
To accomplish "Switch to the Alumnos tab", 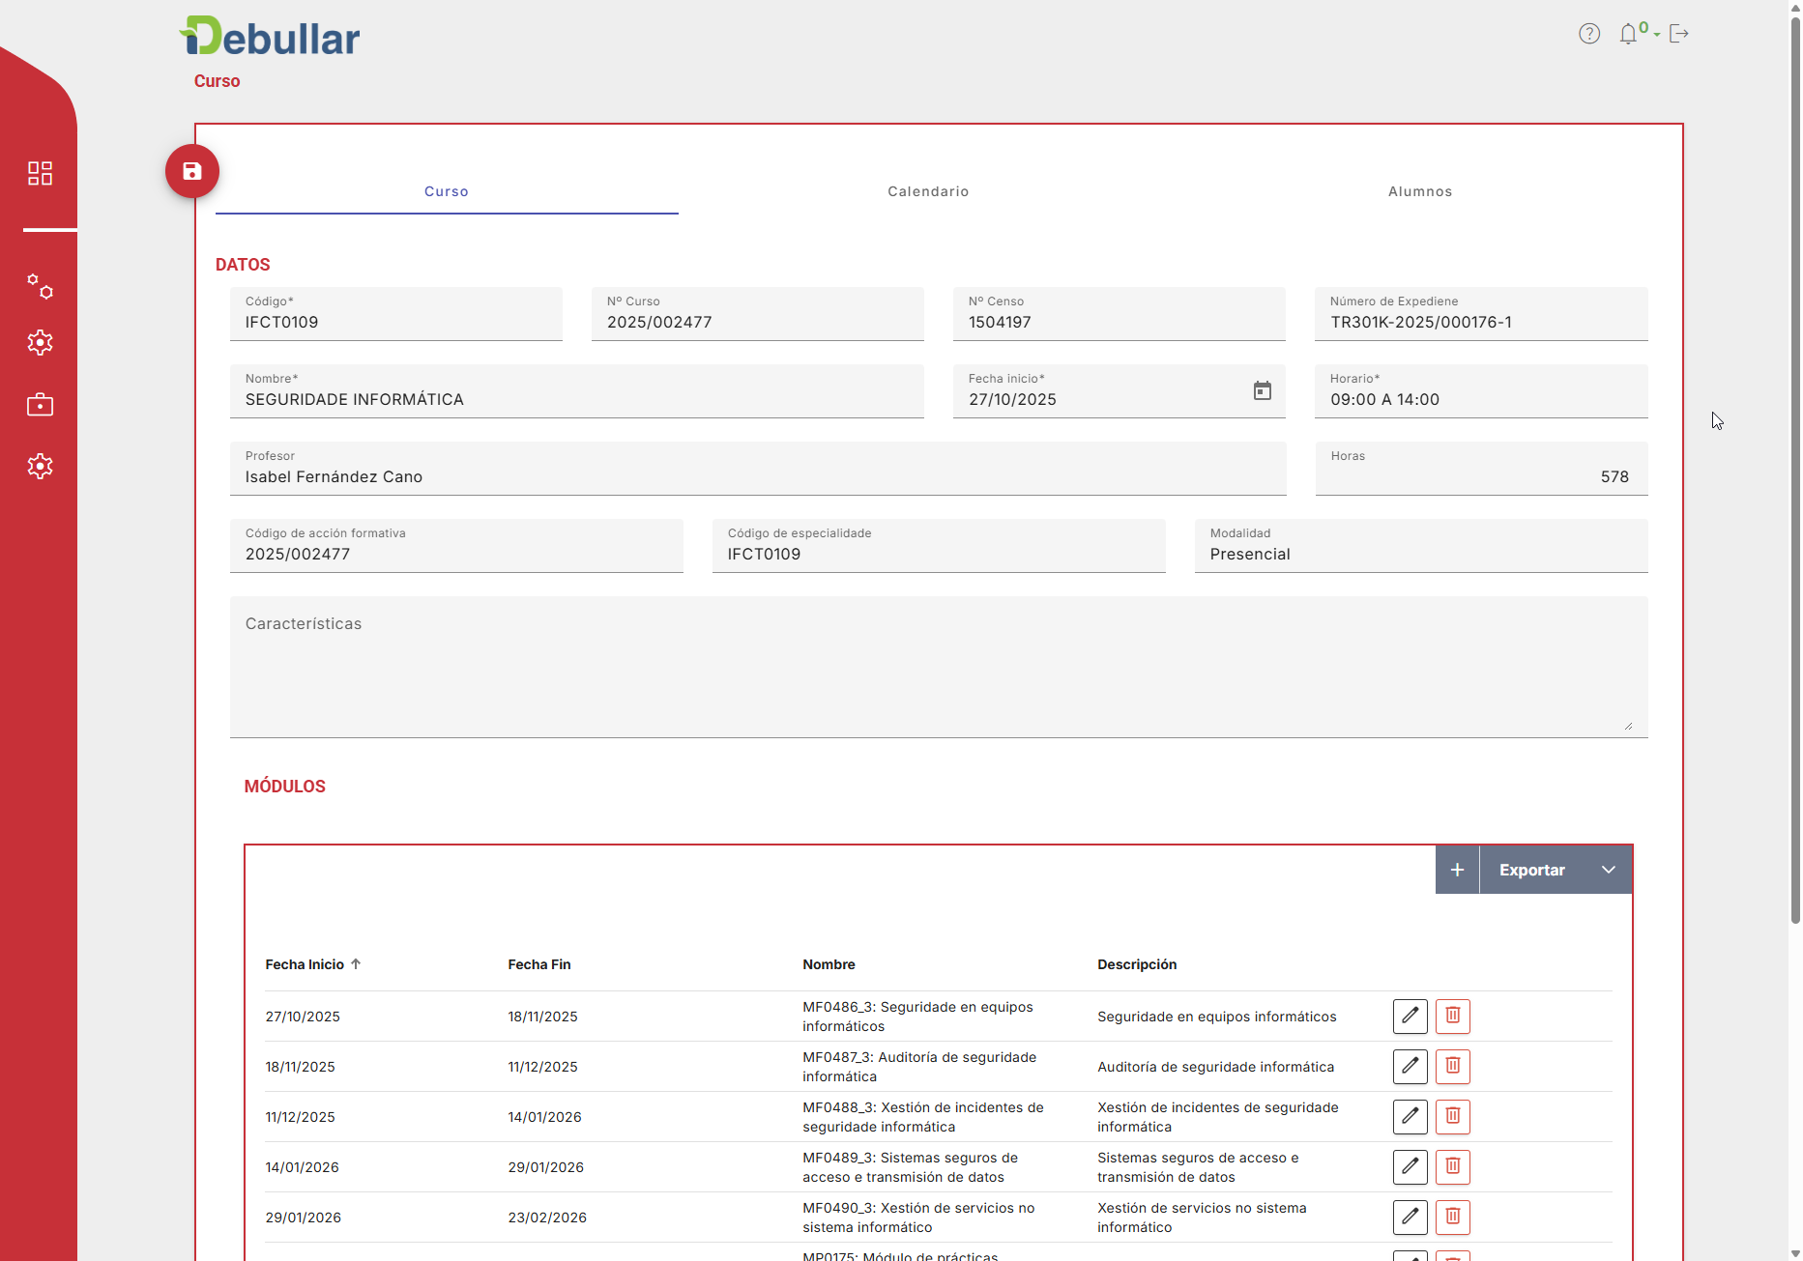I will coord(1419,191).
